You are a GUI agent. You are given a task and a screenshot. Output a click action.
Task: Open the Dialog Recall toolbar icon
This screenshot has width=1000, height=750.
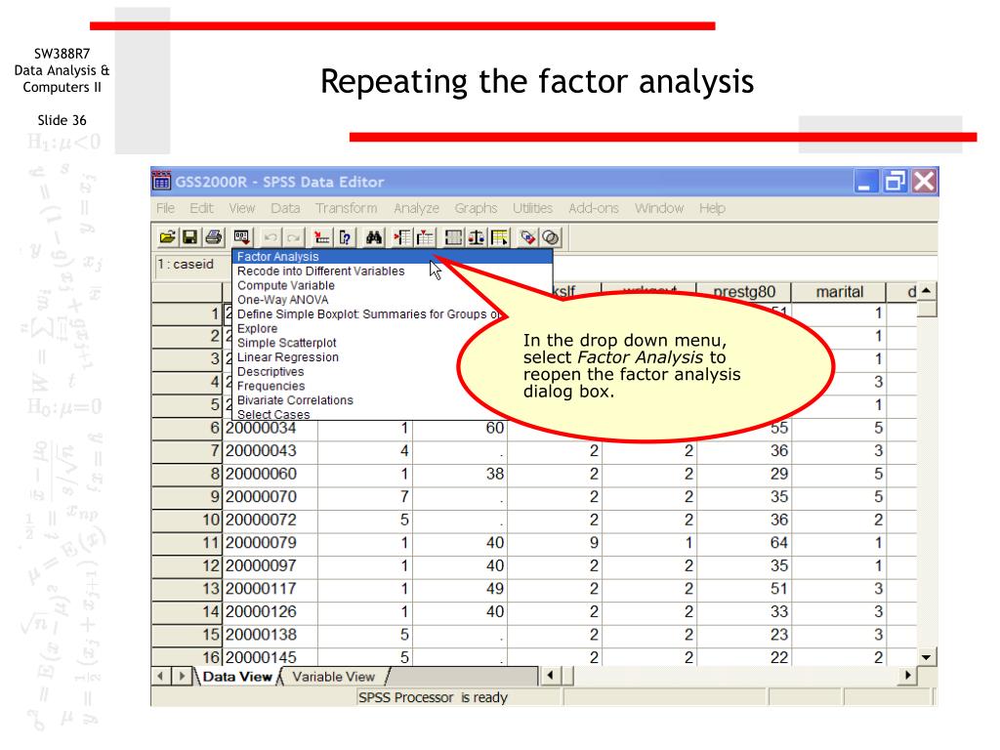pos(242,238)
